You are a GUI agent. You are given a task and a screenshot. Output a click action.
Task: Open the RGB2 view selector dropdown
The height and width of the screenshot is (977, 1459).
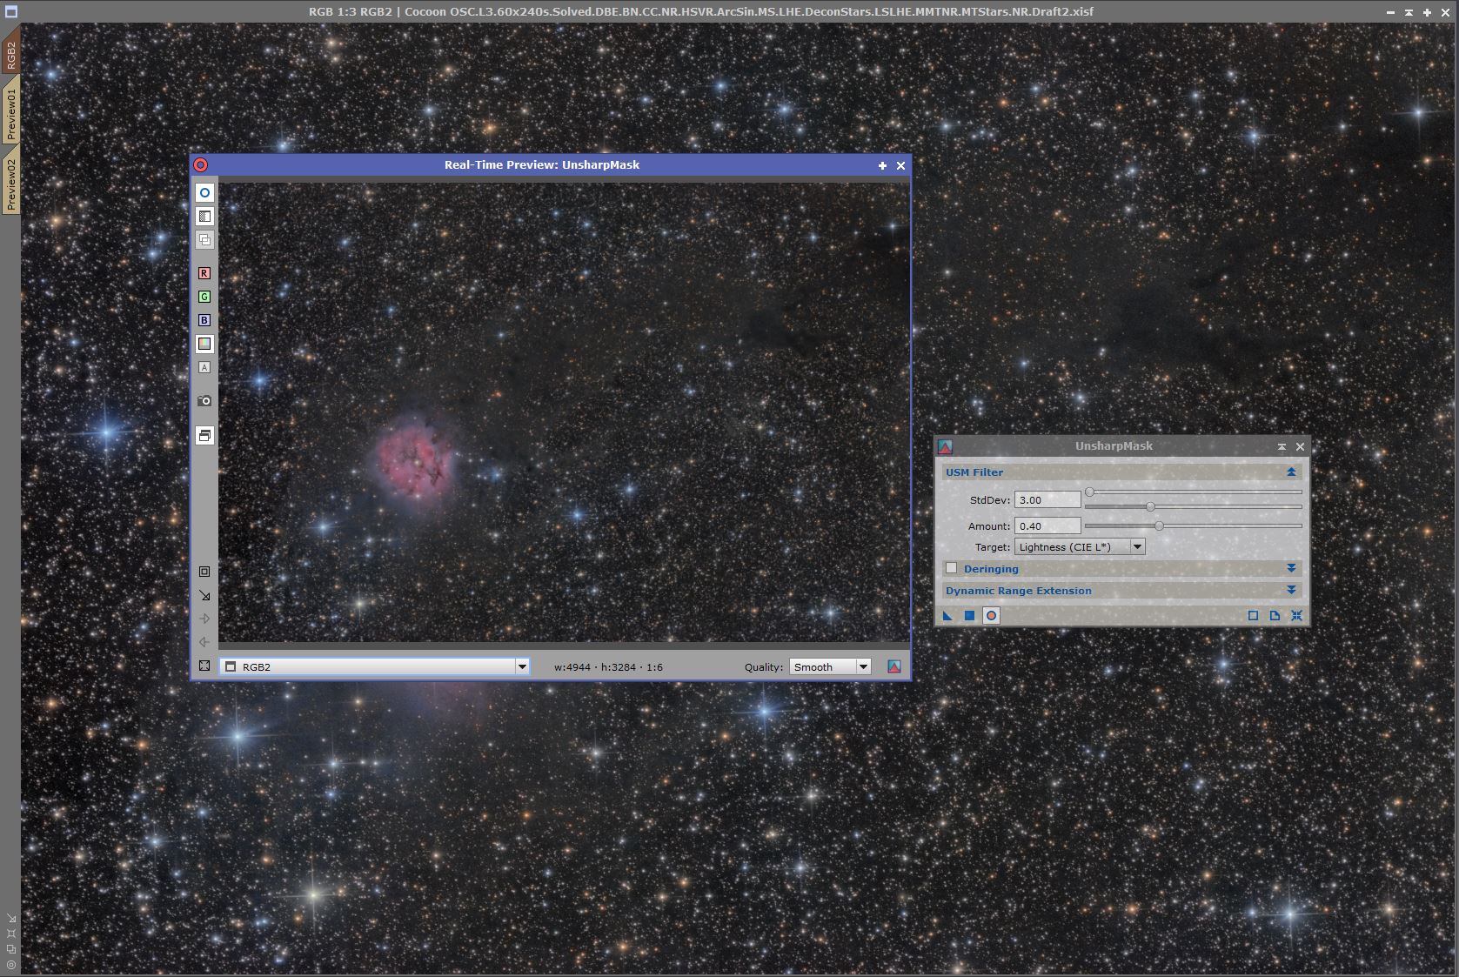click(x=522, y=666)
